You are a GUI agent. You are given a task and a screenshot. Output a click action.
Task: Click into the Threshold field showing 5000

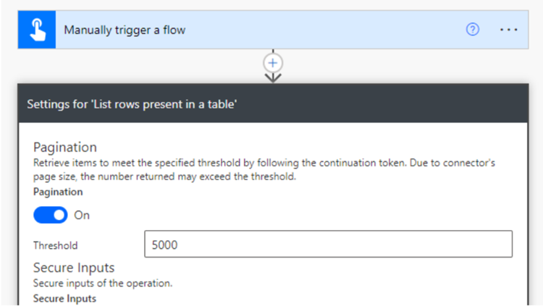[x=328, y=244]
